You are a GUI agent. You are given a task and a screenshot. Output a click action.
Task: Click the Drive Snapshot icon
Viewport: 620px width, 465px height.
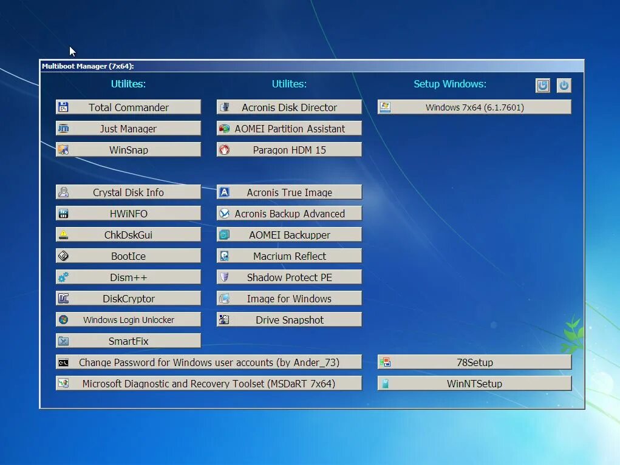[x=224, y=319]
